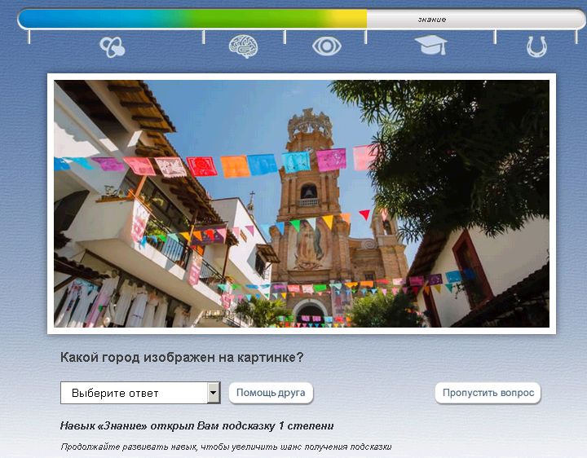Viewport: 587px width, 458px height.
Task: Click the 'Помощь друга' button
Action: click(x=271, y=393)
